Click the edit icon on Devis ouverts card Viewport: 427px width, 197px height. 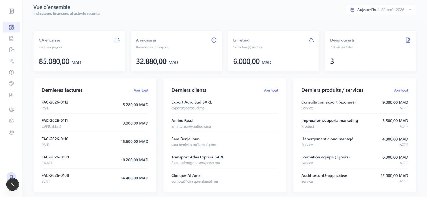(x=408, y=40)
